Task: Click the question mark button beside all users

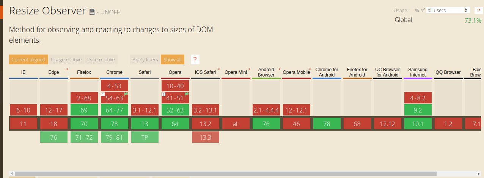Action: tap(479, 11)
